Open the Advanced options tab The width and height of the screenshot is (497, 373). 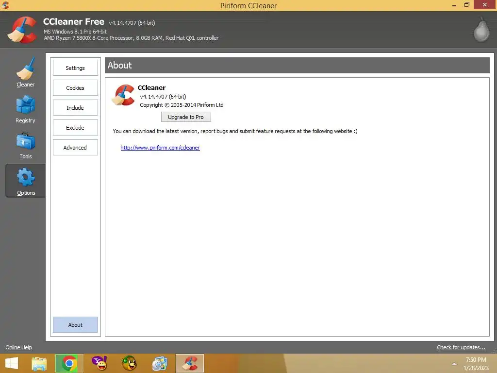[75, 148]
